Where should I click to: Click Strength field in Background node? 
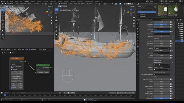[43, 72]
